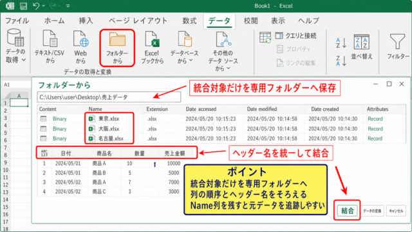Select the file name 名古屋.xlsx
Viewport: 412px width, 232px height.
point(111,139)
